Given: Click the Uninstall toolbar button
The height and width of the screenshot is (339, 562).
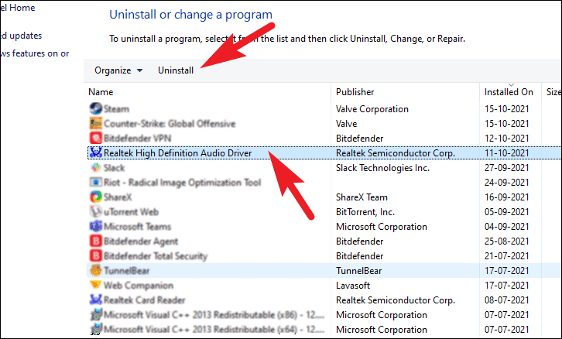Looking at the screenshot, I should [176, 70].
